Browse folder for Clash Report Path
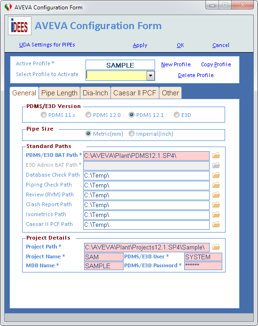This screenshot has height=326, width=258. tap(216, 205)
